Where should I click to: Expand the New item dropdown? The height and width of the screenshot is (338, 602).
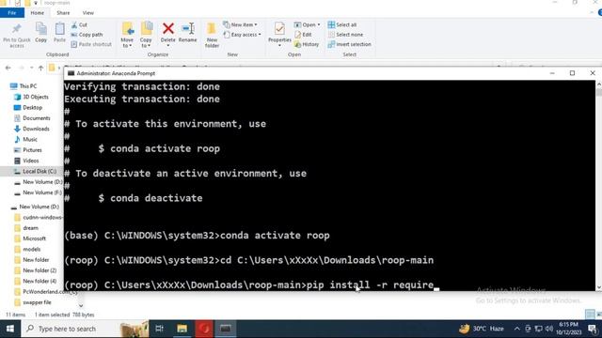pos(241,25)
